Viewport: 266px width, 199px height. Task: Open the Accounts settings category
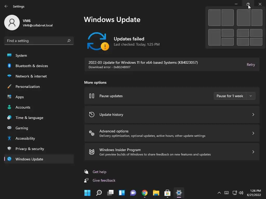39,107
